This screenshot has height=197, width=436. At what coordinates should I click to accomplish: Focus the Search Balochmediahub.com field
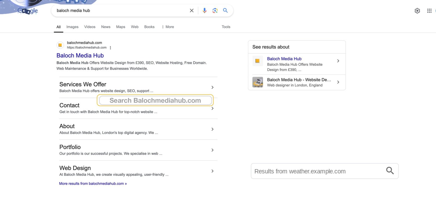[x=155, y=101]
